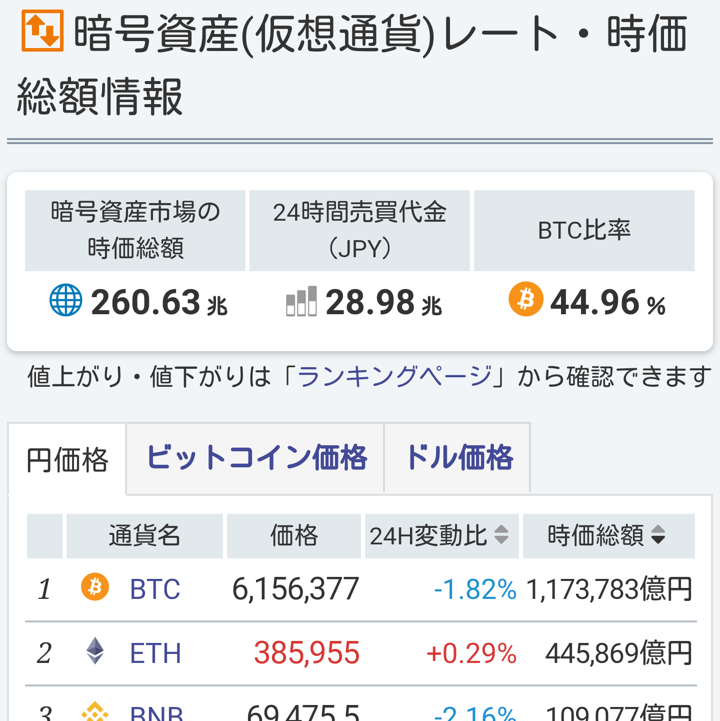Image resolution: width=720 pixels, height=721 pixels.
Task: Click the orange up-down arrows icon in title
Action: click(x=42, y=31)
